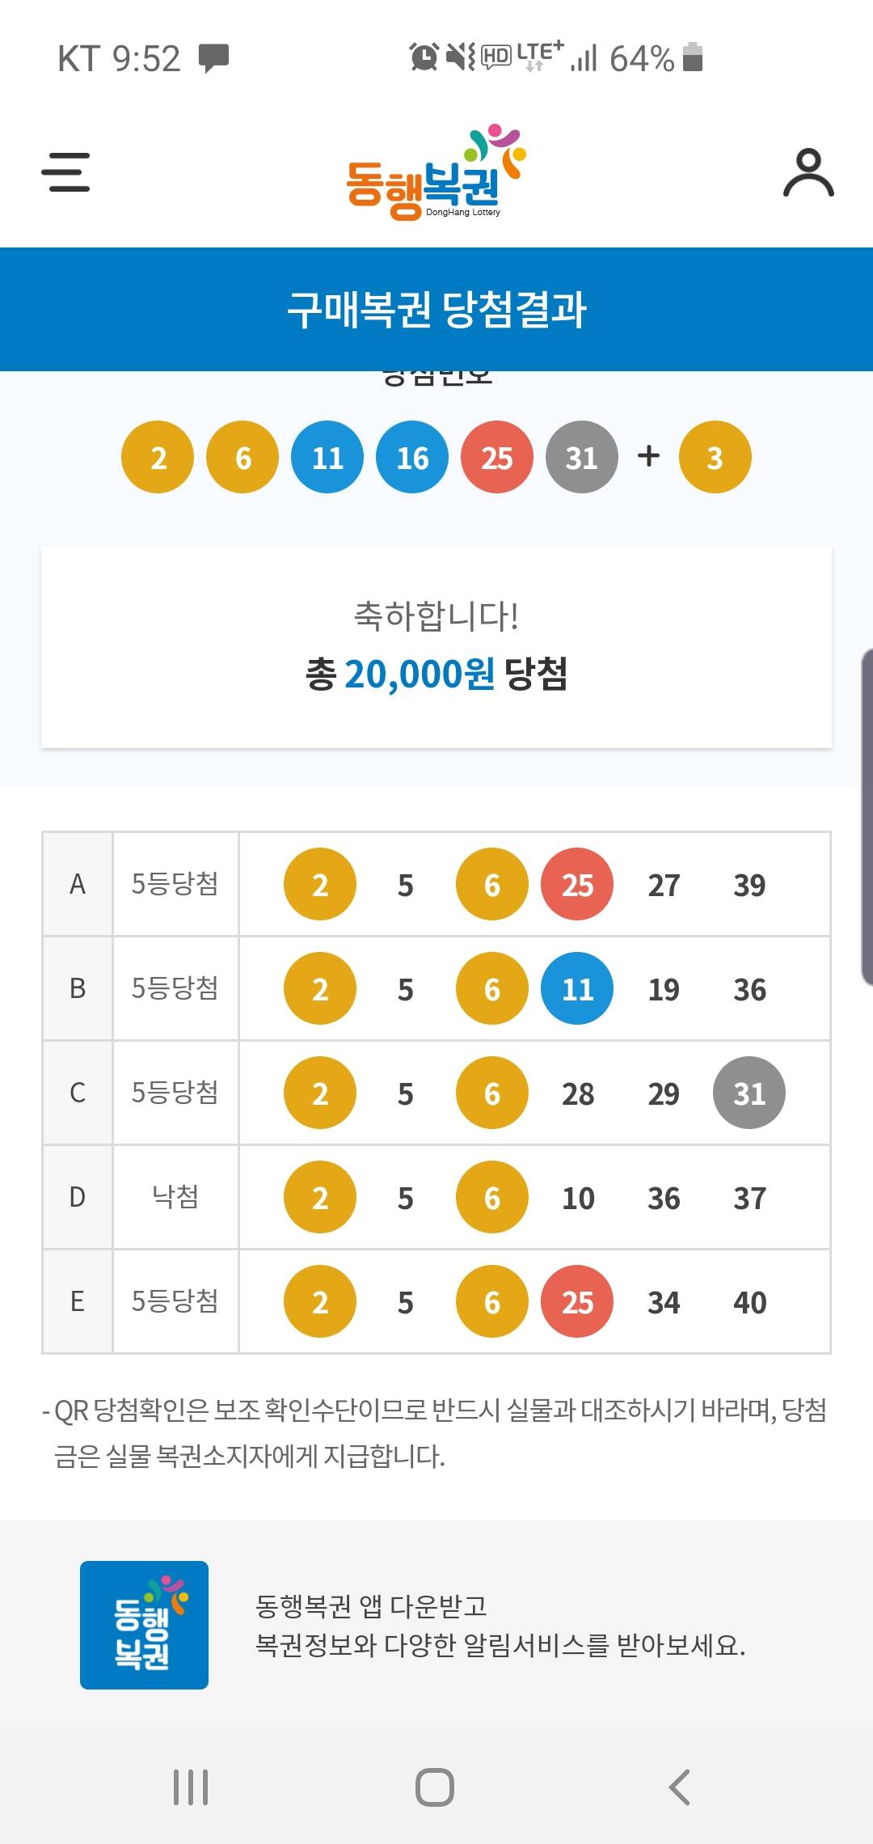This screenshot has width=873, height=1844.
Task: Tap the DongHang Lottery logo
Action: pyautogui.click(x=435, y=172)
